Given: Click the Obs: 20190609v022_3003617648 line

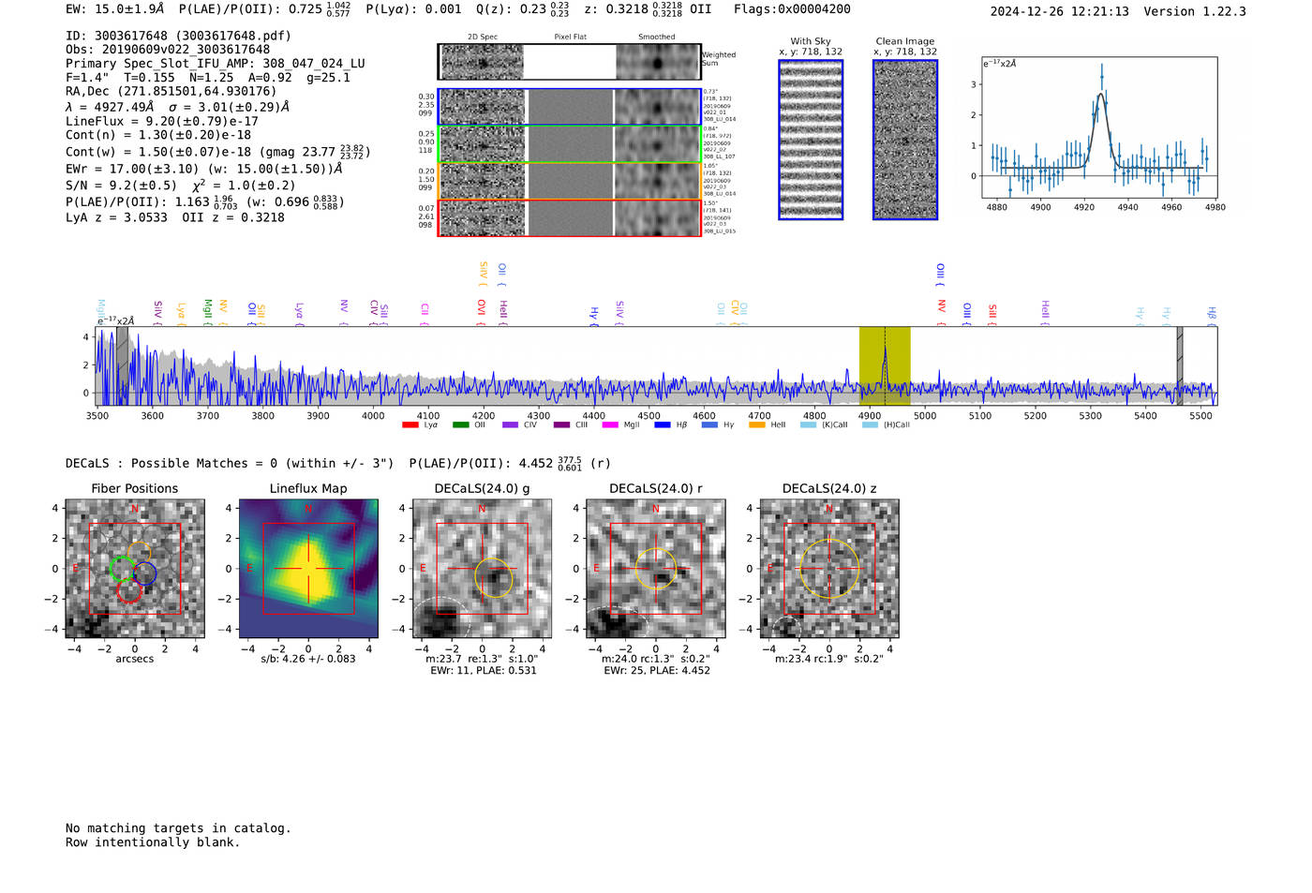Looking at the screenshot, I should 168,50.
